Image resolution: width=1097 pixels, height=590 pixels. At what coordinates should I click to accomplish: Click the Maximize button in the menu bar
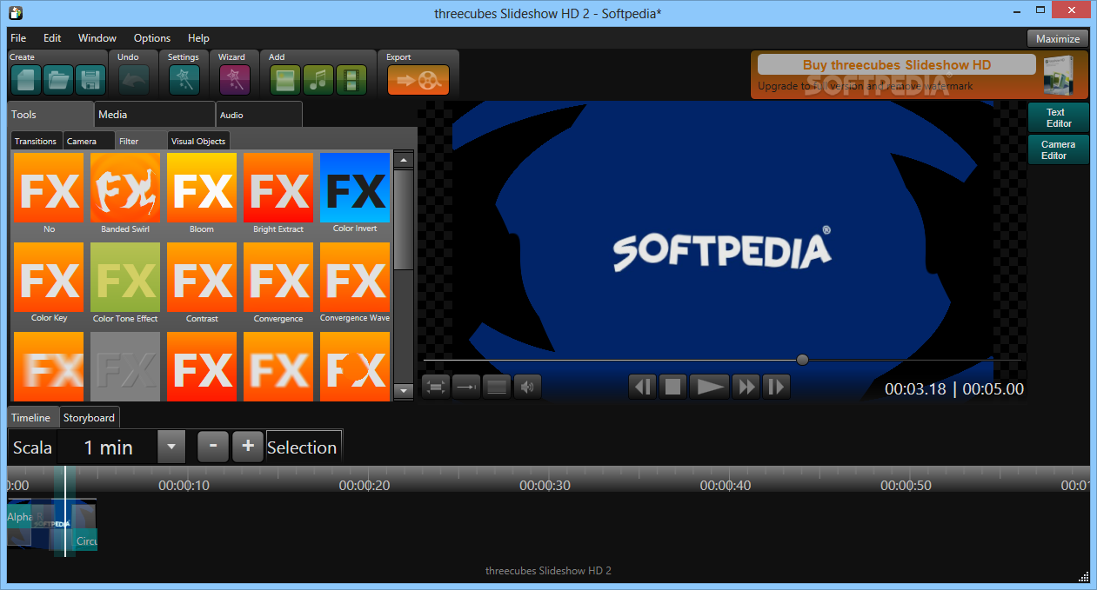(1058, 38)
